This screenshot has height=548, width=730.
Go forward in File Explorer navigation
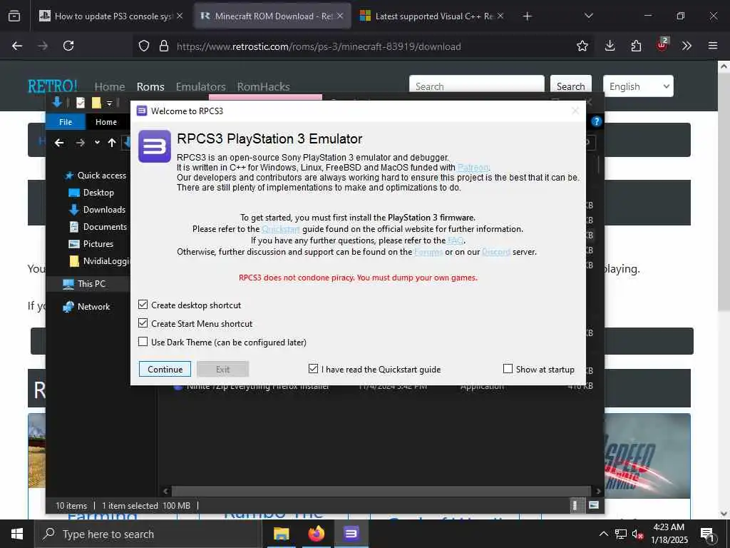click(80, 143)
